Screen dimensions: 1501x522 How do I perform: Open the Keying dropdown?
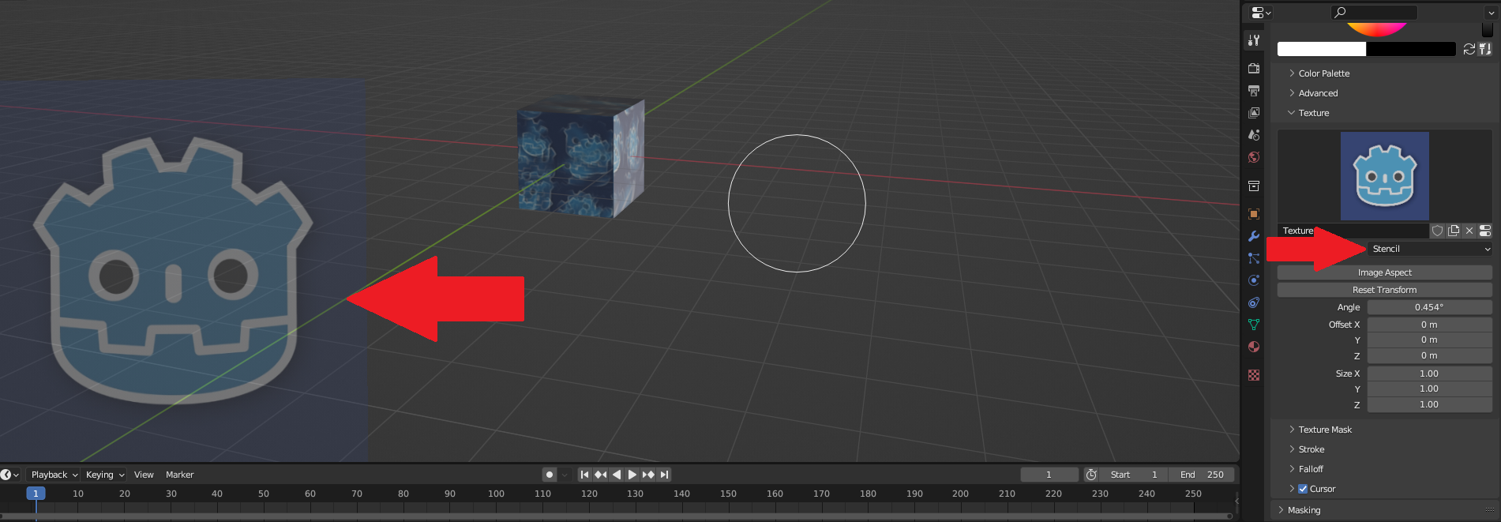pyautogui.click(x=104, y=475)
